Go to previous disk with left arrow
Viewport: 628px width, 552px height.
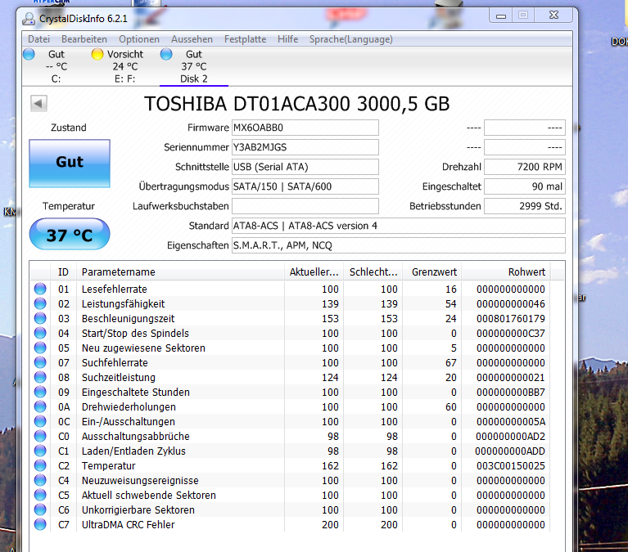[x=38, y=104]
